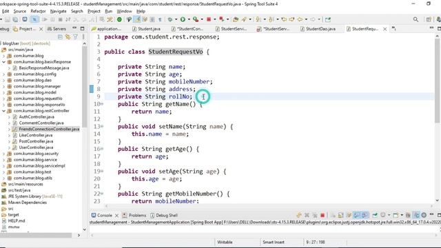The image size is (441, 248).
Task: Click the Link with Editor icon in Project Explorer
Action: pos(68,37)
